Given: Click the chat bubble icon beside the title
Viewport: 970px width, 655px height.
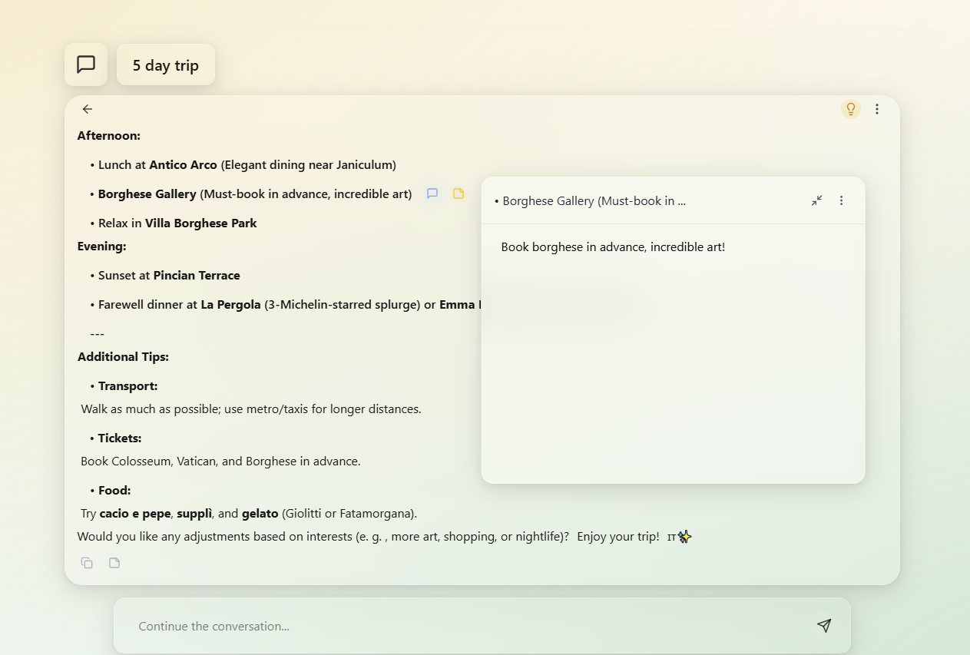Looking at the screenshot, I should (86, 65).
